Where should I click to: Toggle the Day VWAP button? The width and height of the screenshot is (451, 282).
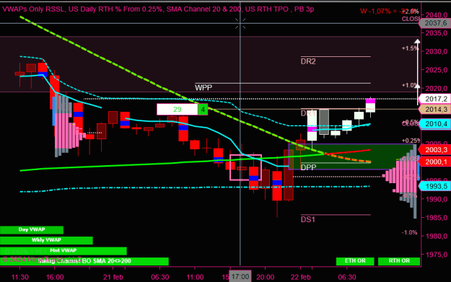[x=32, y=229]
